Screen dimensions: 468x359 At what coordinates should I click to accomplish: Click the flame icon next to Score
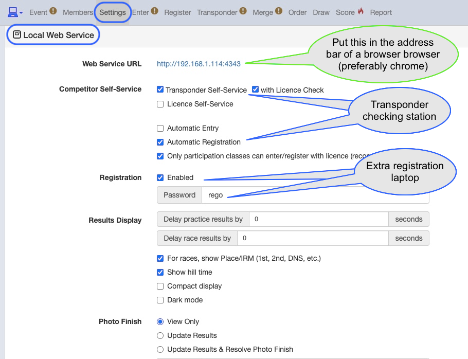tap(361, 11)
